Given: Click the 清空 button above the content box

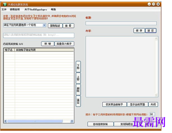Looking at the screenshot, I should [151, 31].
